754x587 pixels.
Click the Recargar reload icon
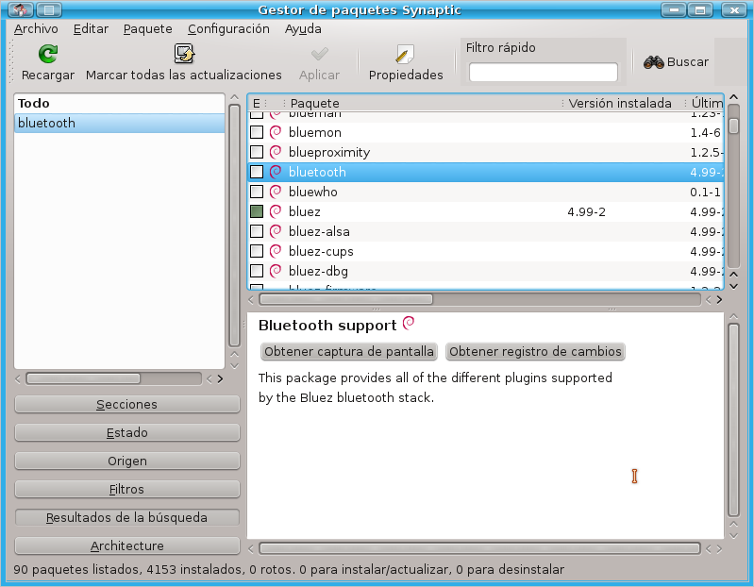[x=47, y=54]
